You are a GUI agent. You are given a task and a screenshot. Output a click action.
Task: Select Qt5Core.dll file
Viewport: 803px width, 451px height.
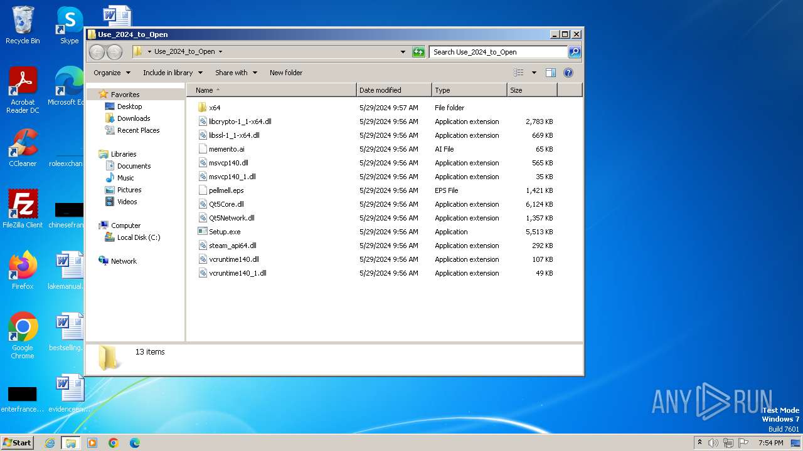226,204
